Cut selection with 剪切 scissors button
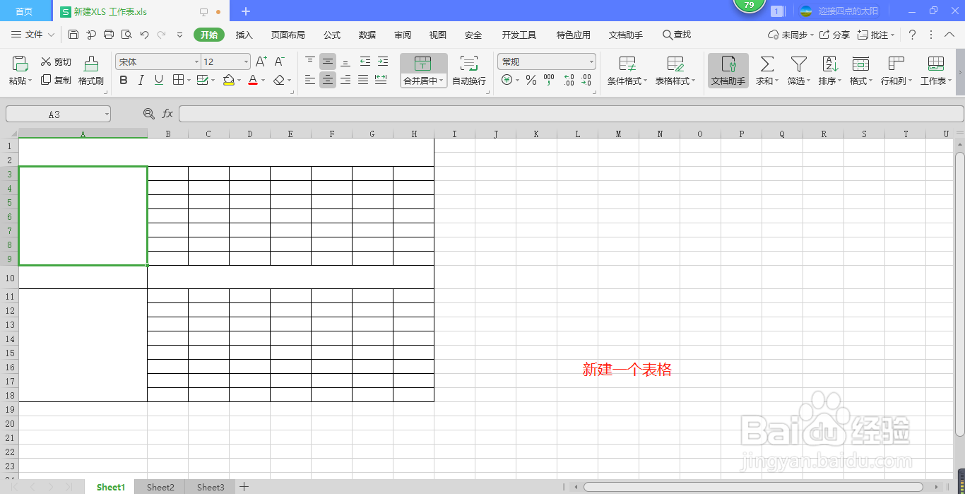965x494 pixels. (56, 62)
